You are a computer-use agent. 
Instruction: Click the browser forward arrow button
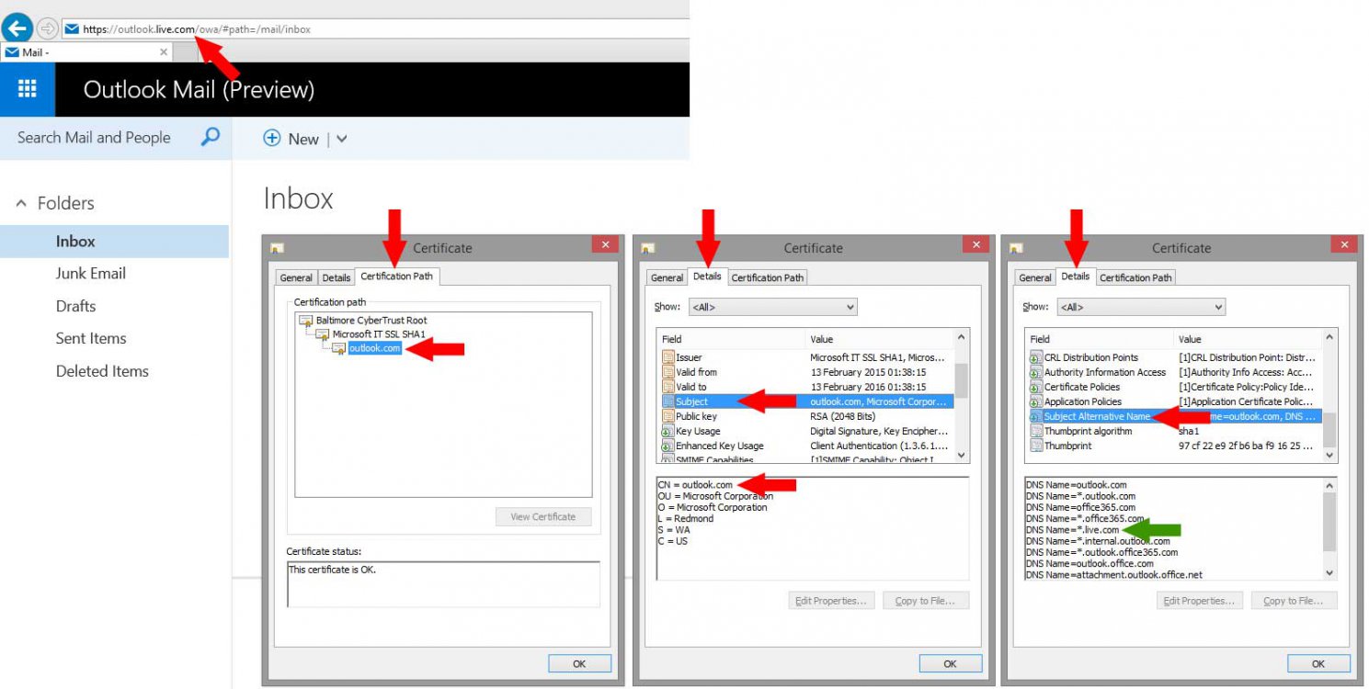47,28
